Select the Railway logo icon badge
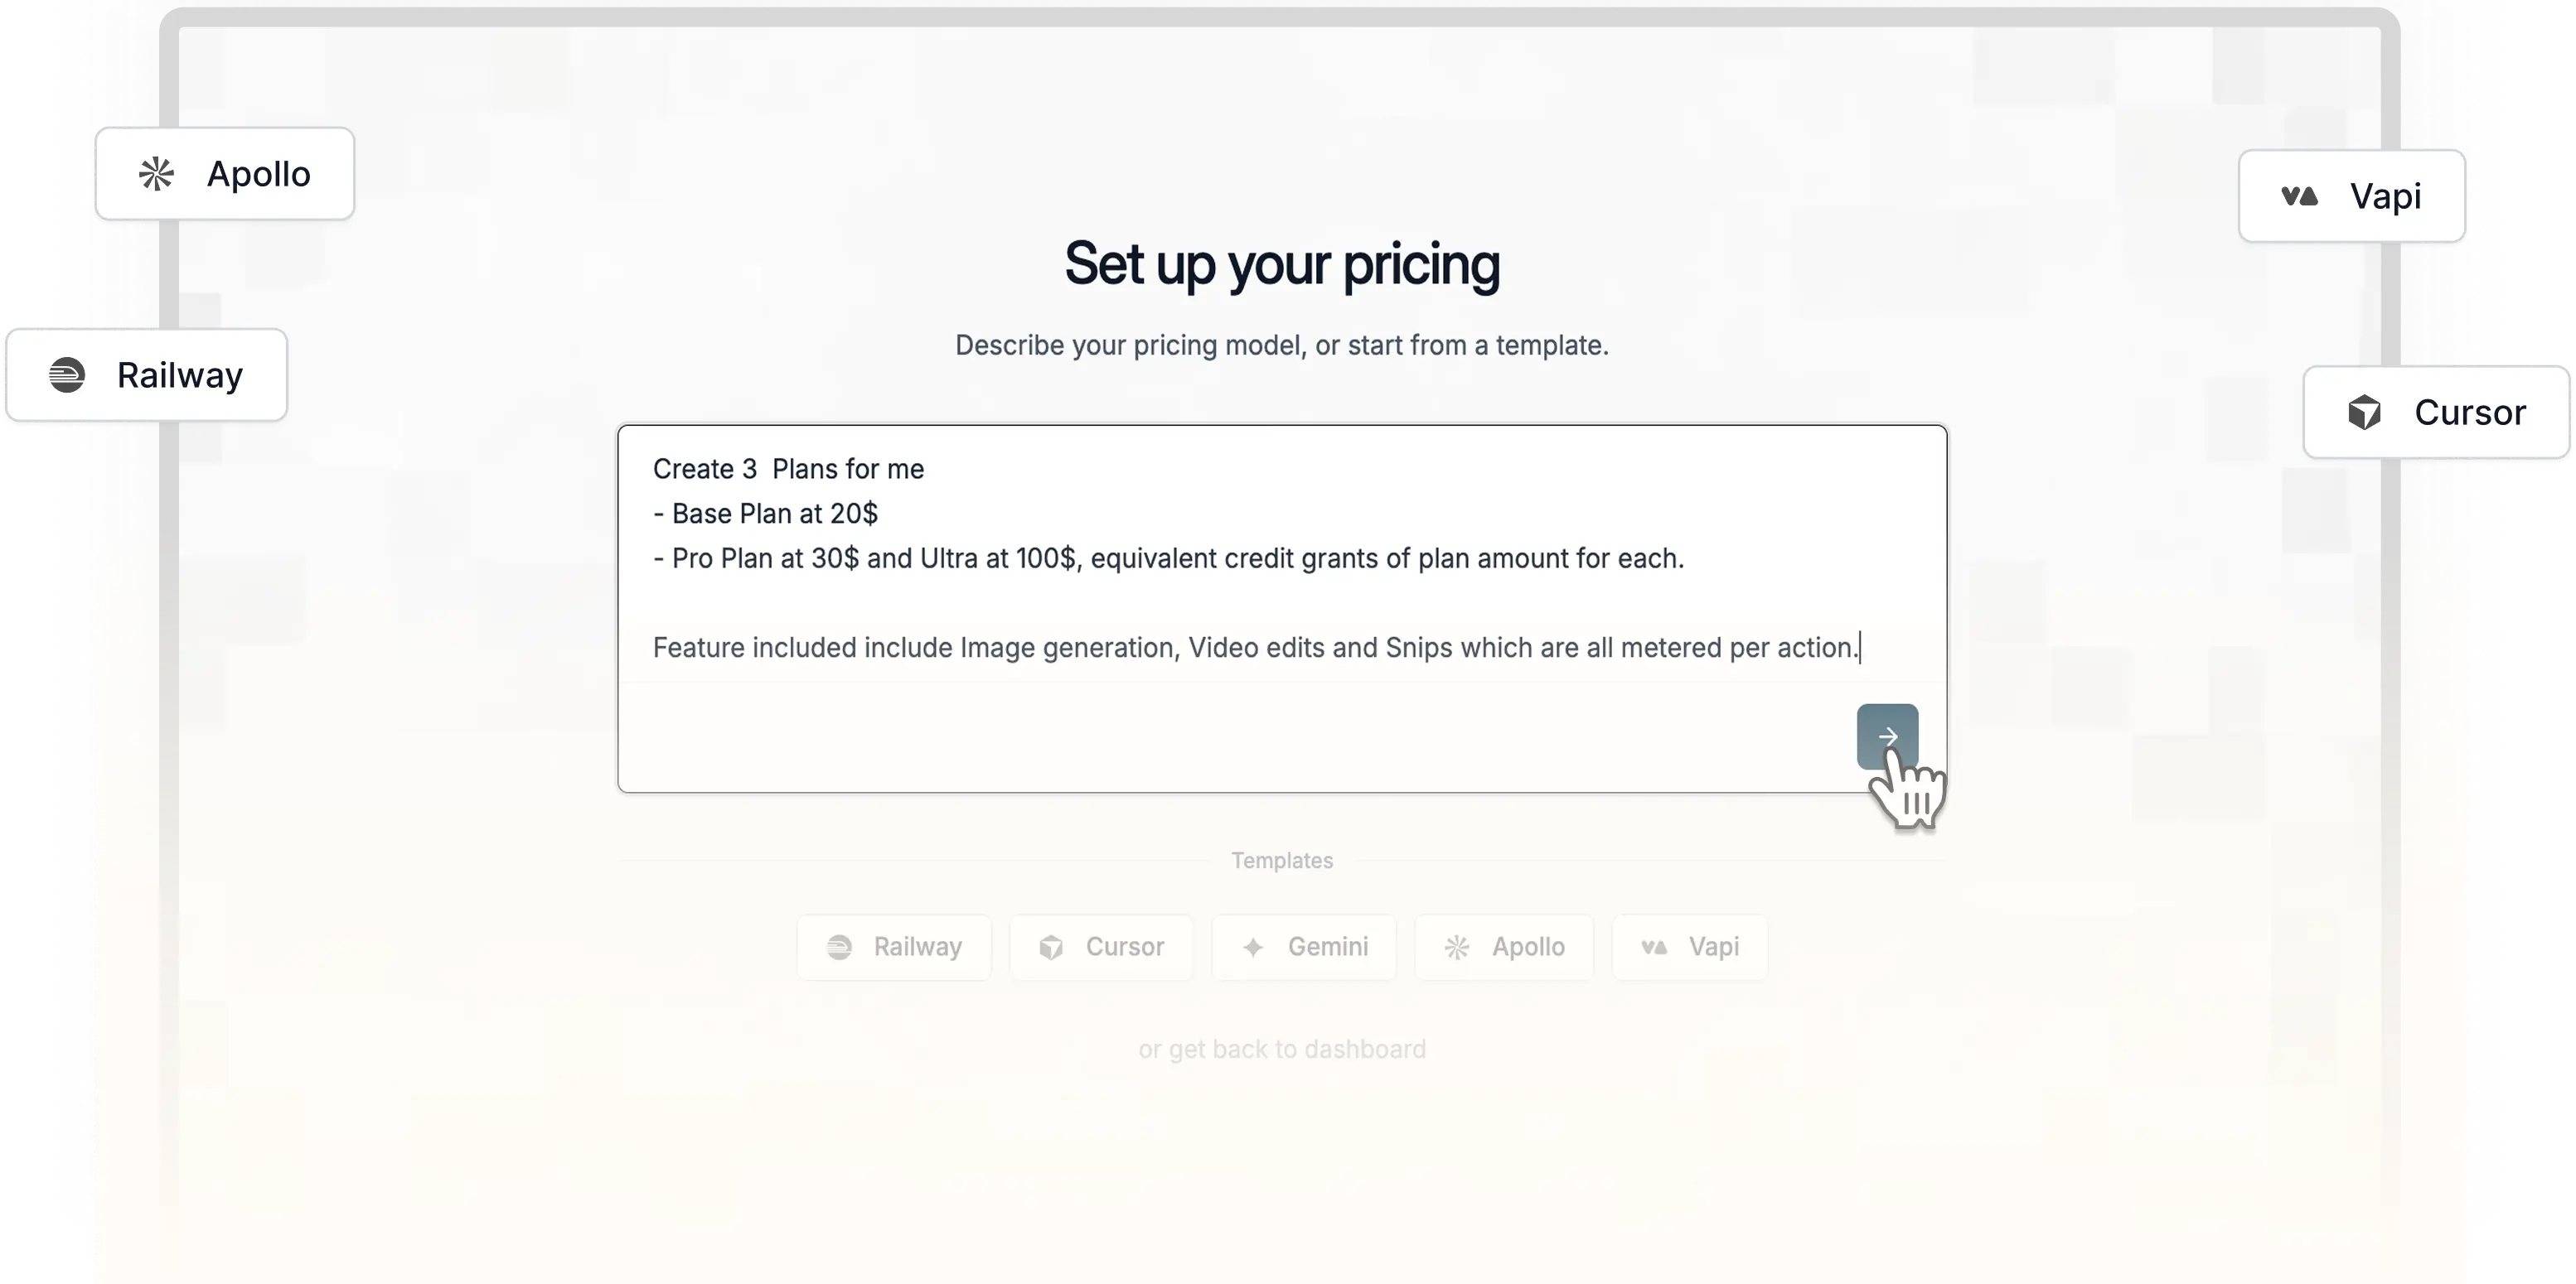The image size is (2576, 1284). pos(66,374)
